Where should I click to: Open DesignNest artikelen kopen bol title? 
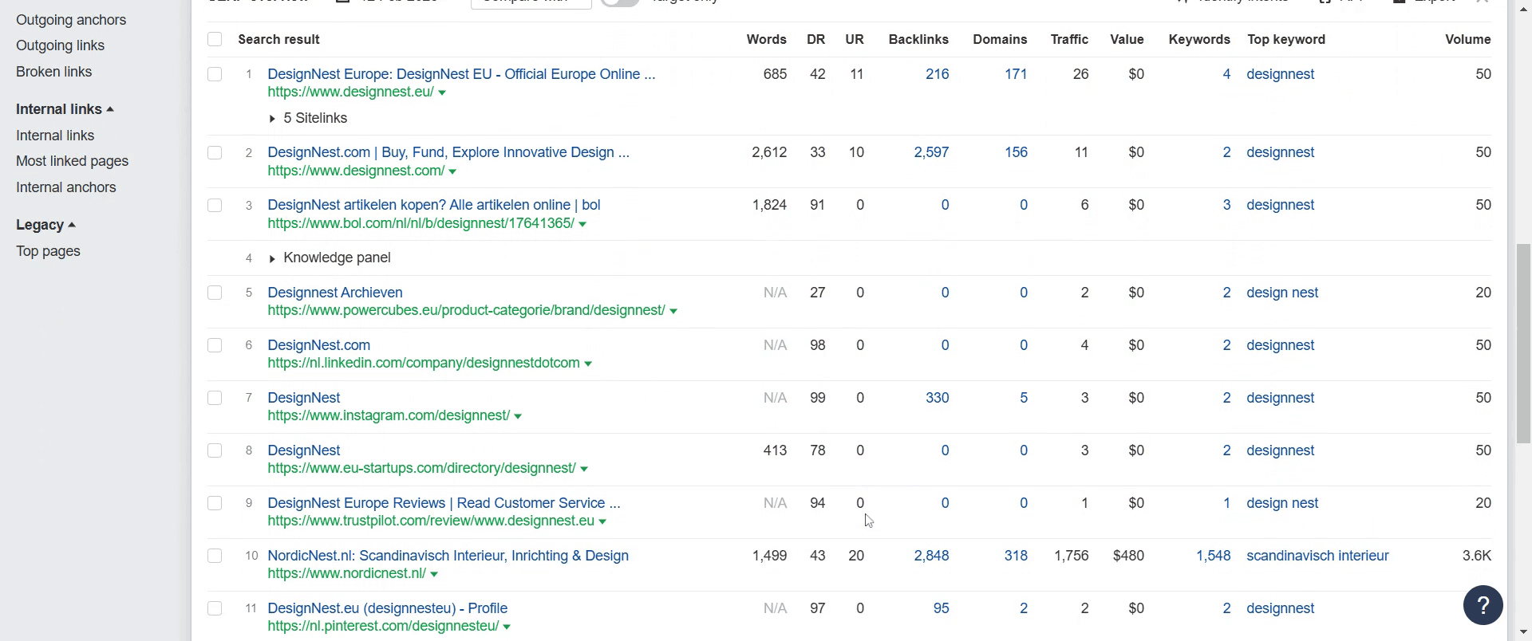[x=434, y=205]
